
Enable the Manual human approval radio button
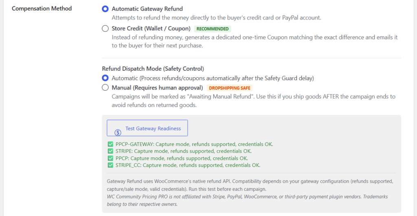105,87
